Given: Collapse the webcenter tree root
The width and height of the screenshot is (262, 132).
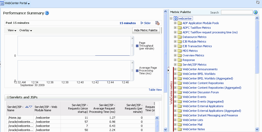Looking at the screenshot, I should (x=171, y=18).
